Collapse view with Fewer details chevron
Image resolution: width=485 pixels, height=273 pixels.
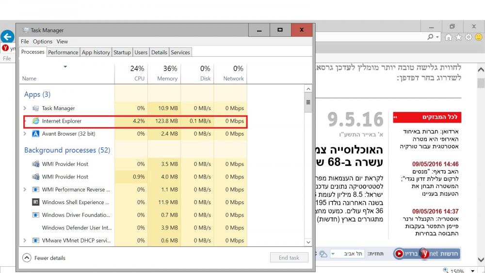(x=27, y=258)
